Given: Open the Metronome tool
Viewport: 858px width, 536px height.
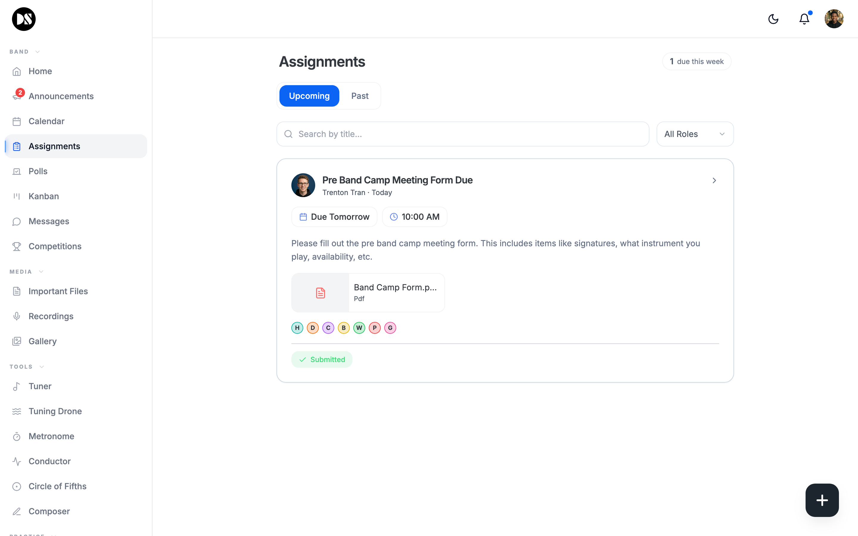Looking at the screenshot, I should (x=51, y=436).
